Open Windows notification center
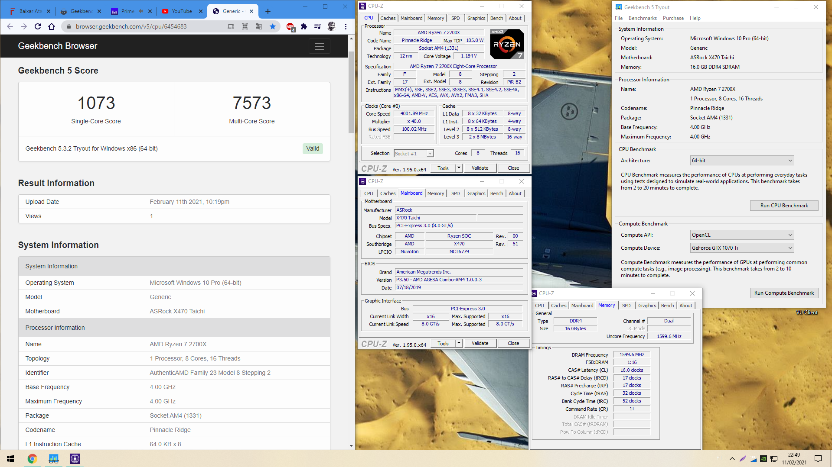Image resolution: width=832 pixels, height=467 pixels. click(818, 459)
